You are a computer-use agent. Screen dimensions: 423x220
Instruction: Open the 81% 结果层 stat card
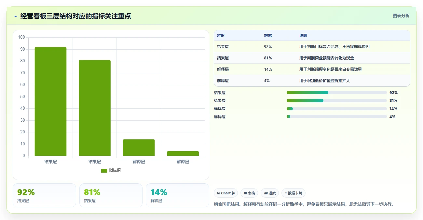pyautogui.click(x=111, y=195)
